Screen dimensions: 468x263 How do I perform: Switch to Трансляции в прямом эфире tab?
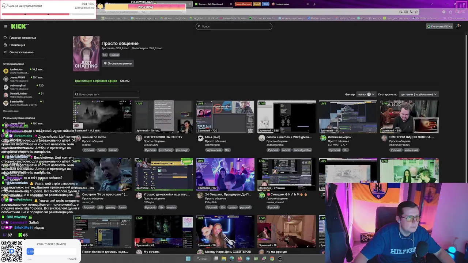96,81
